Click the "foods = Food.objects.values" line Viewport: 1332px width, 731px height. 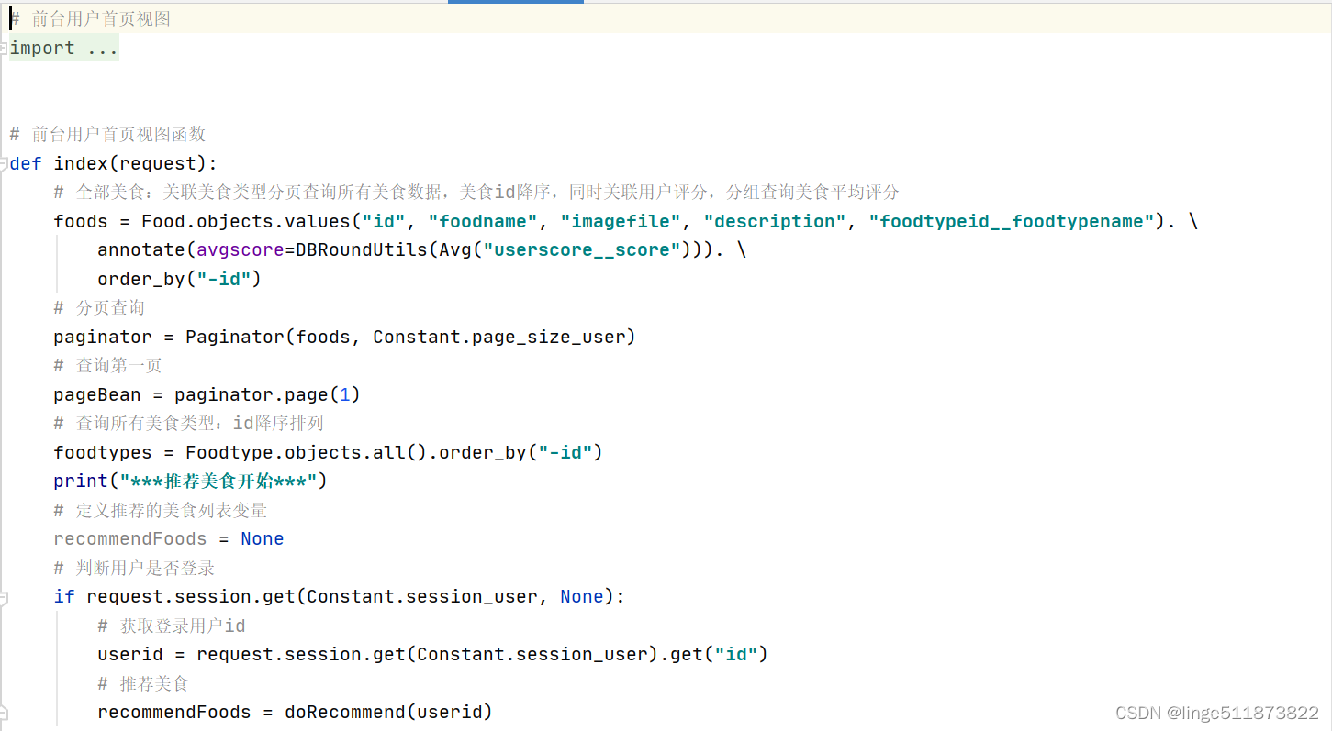[626, 221]
